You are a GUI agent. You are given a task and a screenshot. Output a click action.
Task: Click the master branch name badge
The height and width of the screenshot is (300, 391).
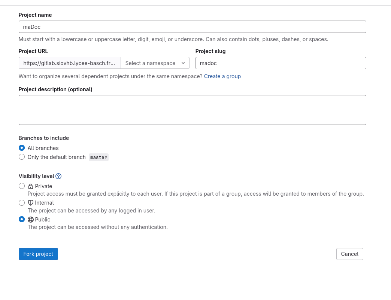[98, 157]
